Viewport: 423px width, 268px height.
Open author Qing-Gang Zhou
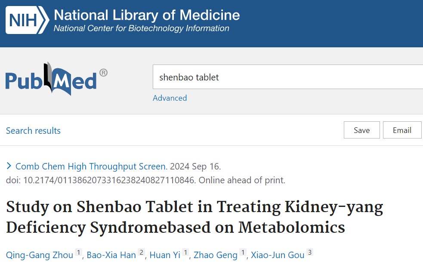coord(40,255)
